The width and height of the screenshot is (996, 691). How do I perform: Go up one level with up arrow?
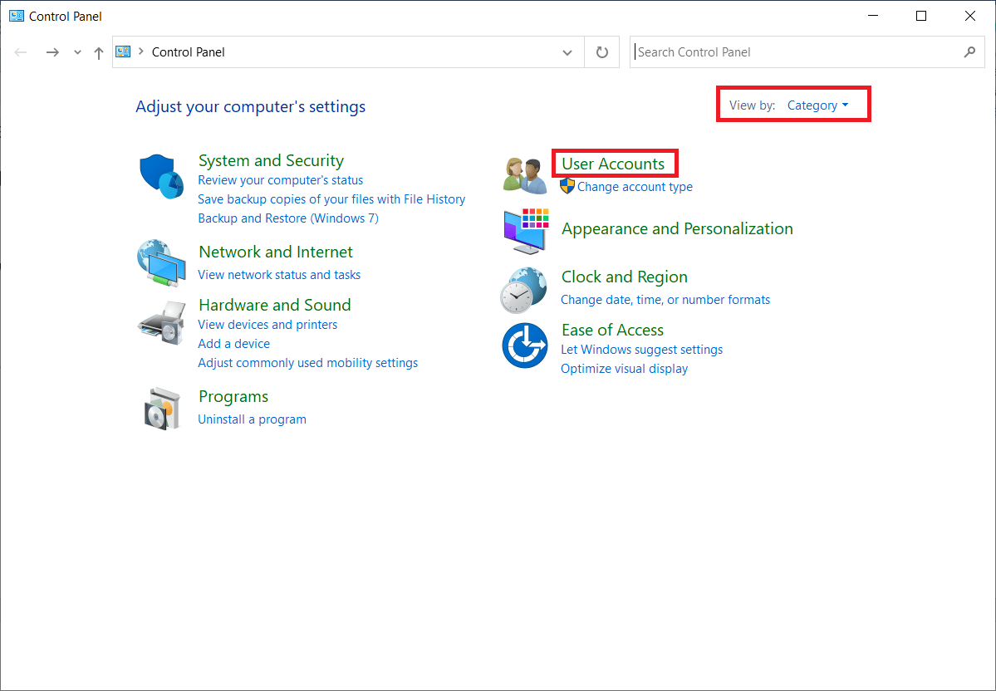tap(99, 52)
